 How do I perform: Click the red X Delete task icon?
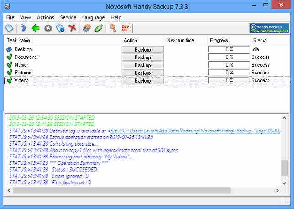coord(73,28)
